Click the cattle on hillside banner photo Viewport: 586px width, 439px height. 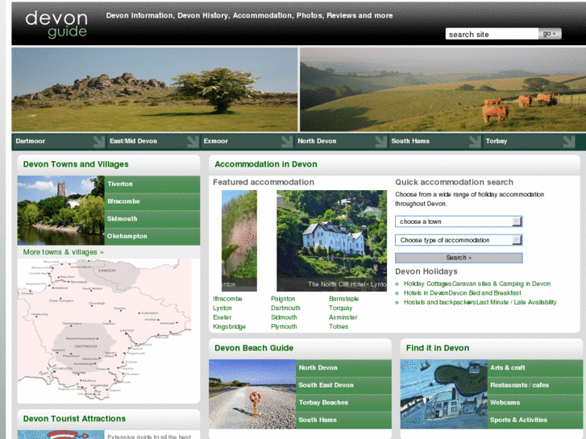click(x=443, y=89)
